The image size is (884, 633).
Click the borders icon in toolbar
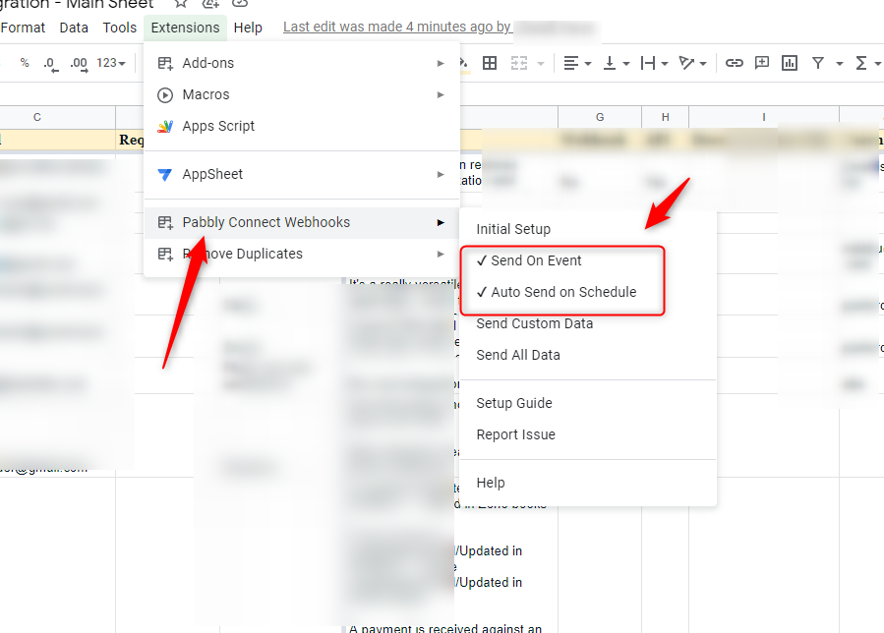[490, 63]
